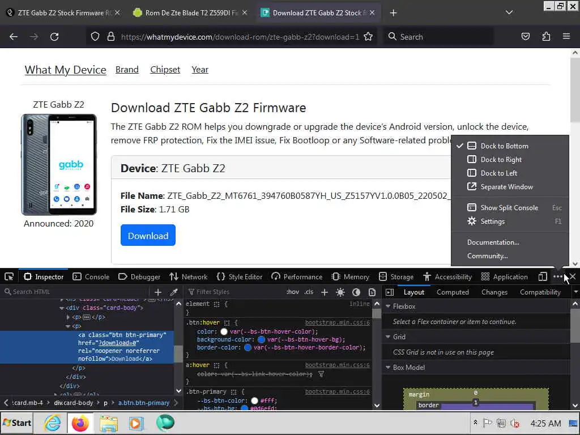Click the Filter Styles input
Viewport: 580px width, 435px height.
coord(235,292)
